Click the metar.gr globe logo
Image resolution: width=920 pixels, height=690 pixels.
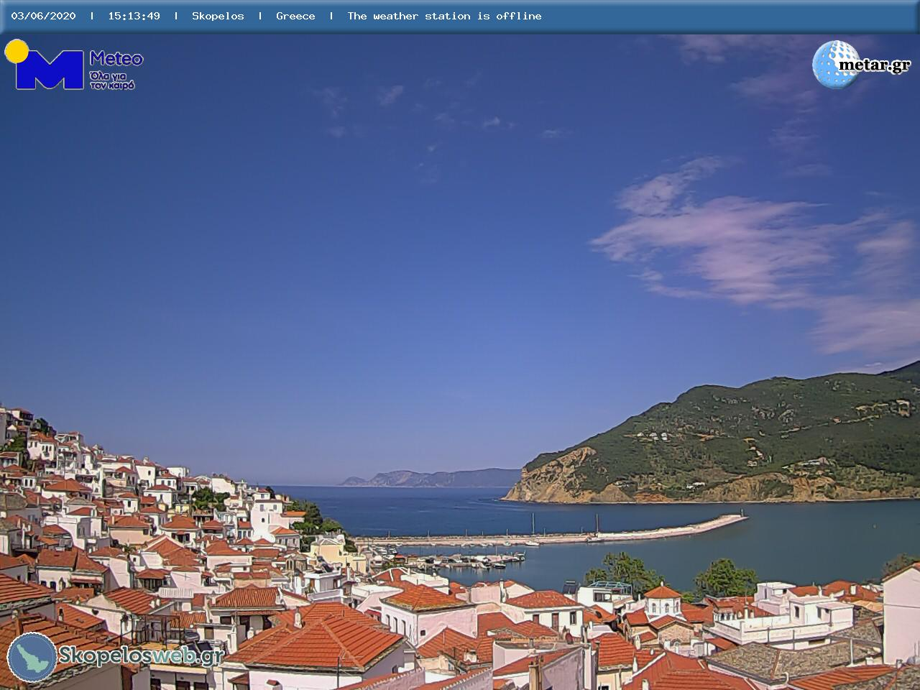click(x=836, y=65)
